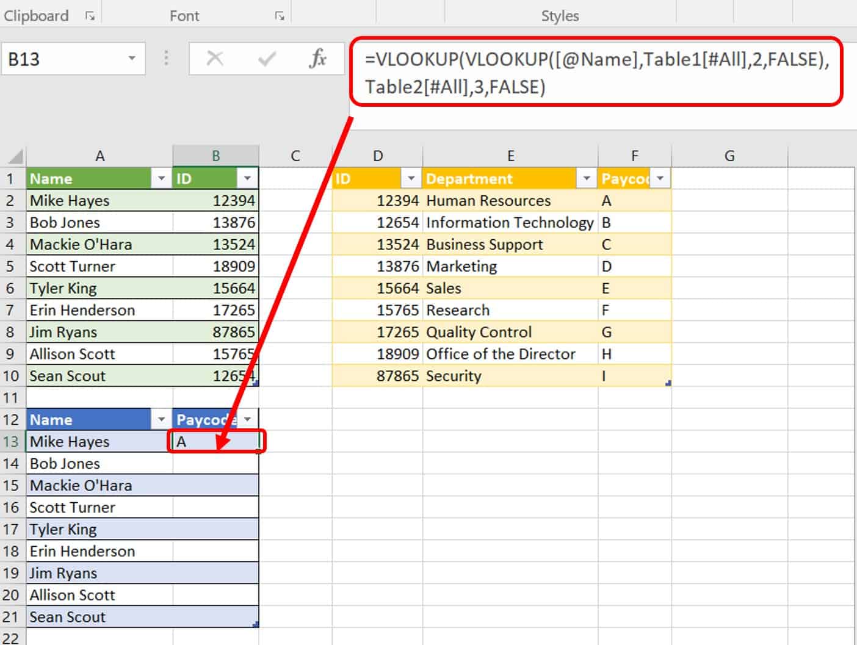Open the Font dialog launcher icon

(x=280, y=16)
